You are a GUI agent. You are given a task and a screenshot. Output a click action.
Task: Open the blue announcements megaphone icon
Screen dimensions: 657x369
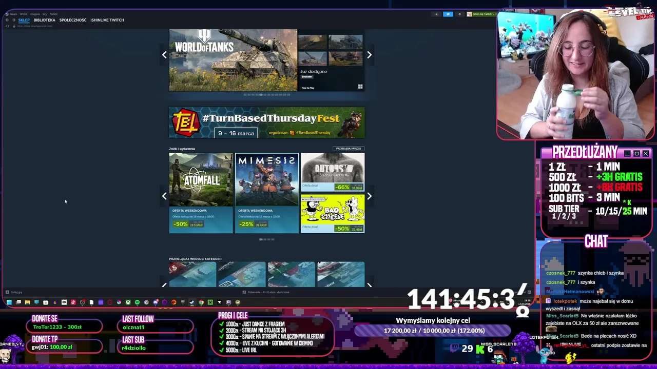click(x=448, y=14)
